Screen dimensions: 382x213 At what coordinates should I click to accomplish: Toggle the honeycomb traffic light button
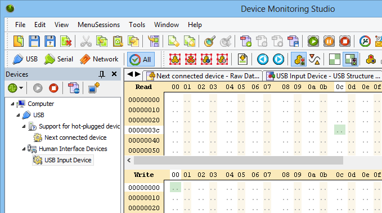[x=299, y=59]
